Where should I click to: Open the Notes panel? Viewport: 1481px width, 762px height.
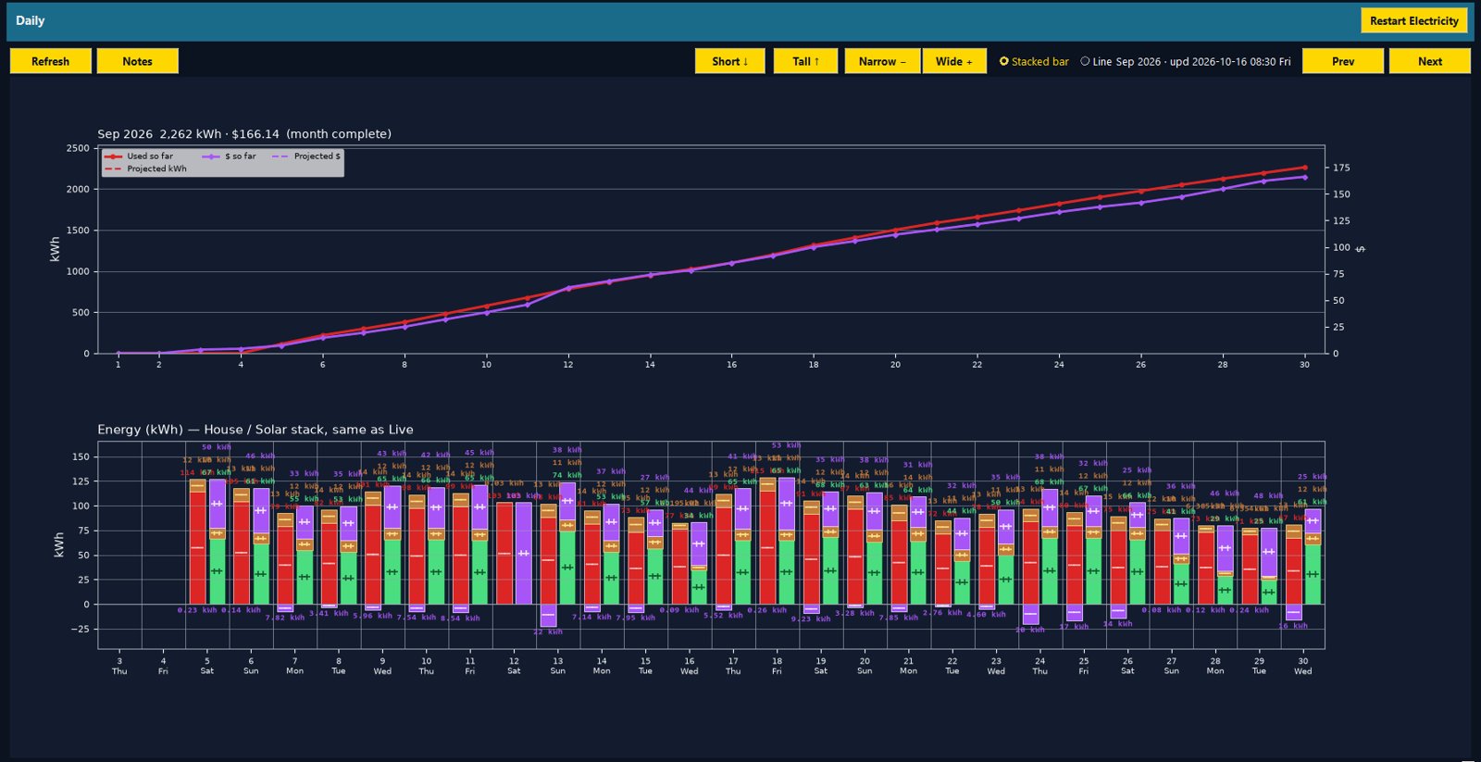[x=137, y=61]
